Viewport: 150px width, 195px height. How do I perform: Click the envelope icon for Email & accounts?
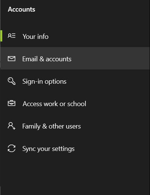(x=12, y=59)
